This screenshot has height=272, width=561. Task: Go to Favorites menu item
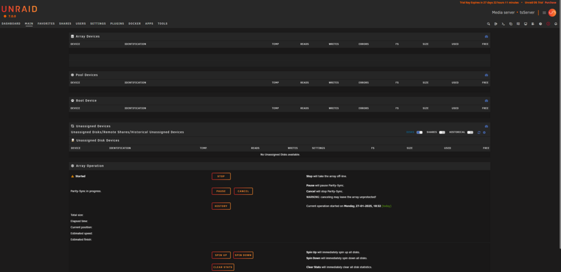(46, 24)
